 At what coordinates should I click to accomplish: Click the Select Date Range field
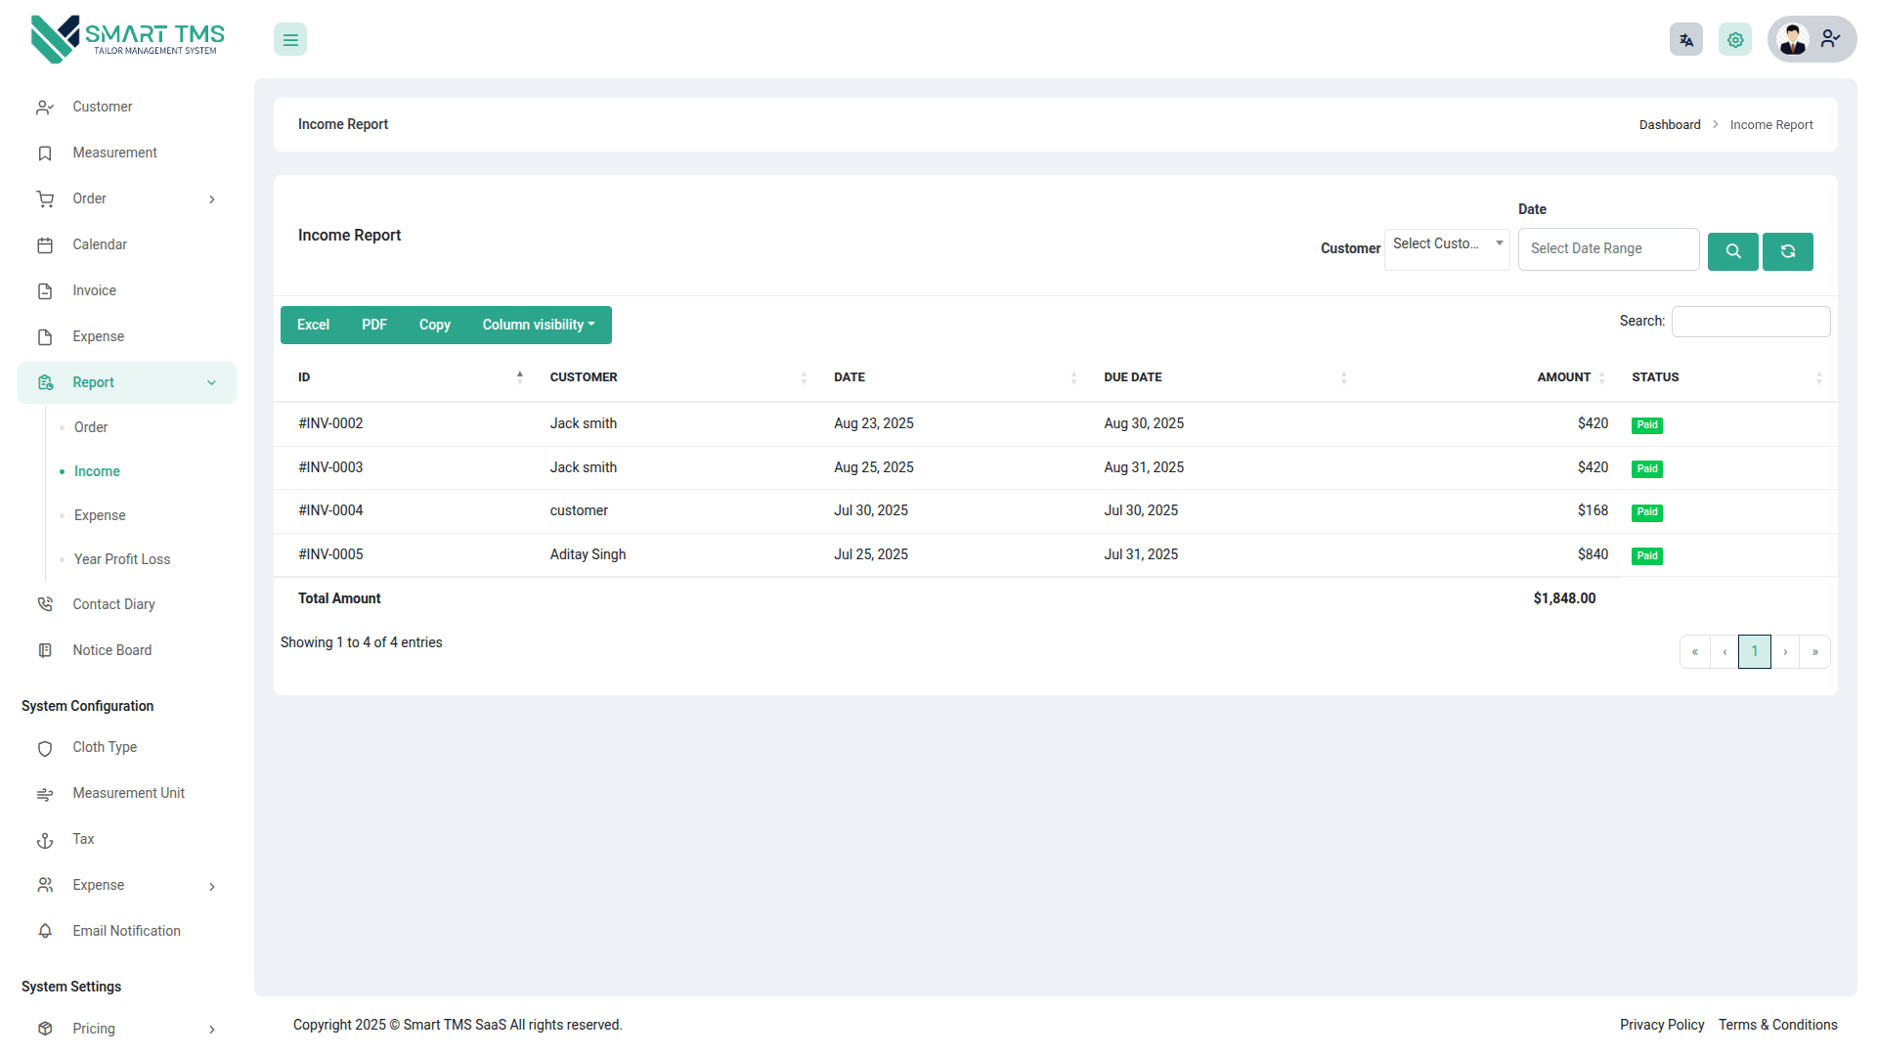pyautogui.click(x=1607, y=249)
